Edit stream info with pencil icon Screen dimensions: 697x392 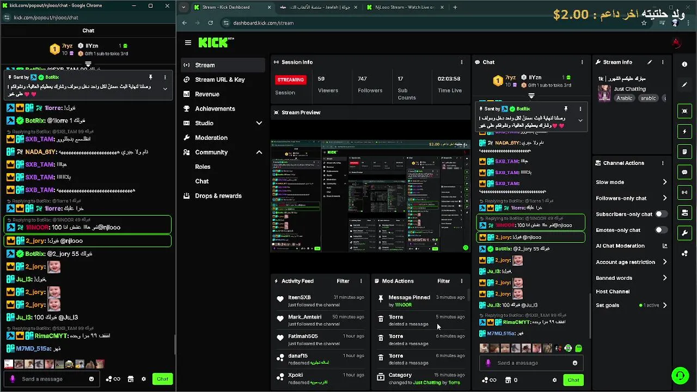tap(649, 62)
